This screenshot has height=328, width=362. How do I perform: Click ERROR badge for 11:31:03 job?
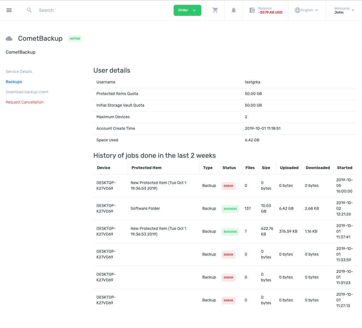(228, 277)
